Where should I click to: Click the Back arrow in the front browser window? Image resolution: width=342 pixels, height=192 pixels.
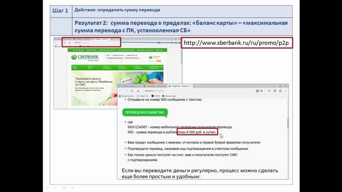(120, 91)
